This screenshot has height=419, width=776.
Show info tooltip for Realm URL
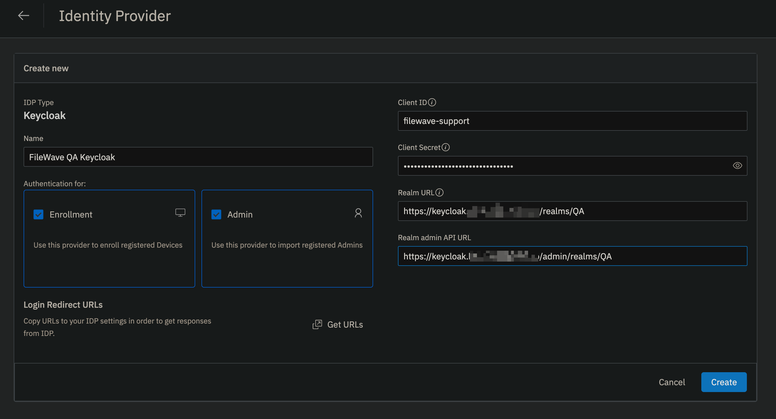pos(439,193)
